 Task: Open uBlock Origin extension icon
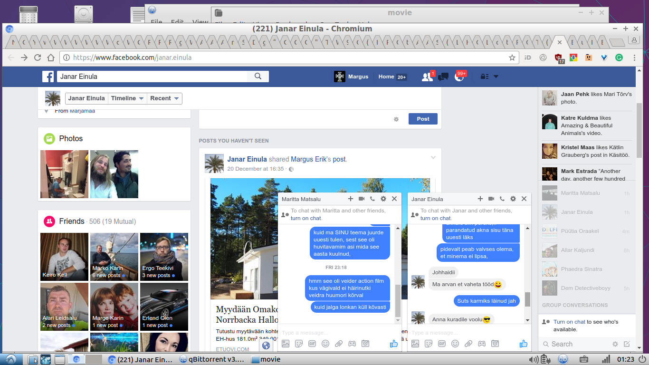point(559,58)
